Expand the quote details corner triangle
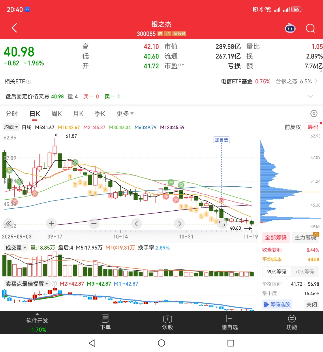Viewport: 323px width, 352px height. (320, 71)
